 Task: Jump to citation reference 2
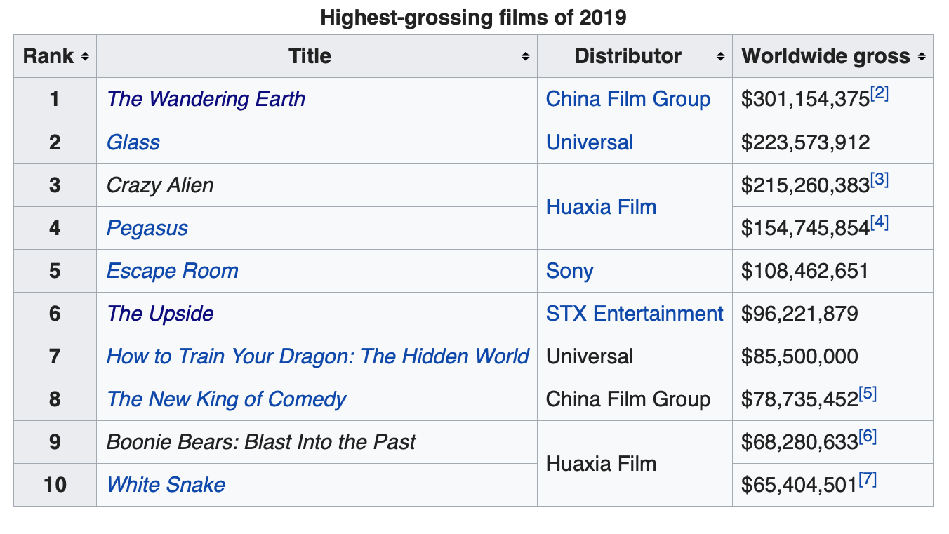[x=880, y=94]
